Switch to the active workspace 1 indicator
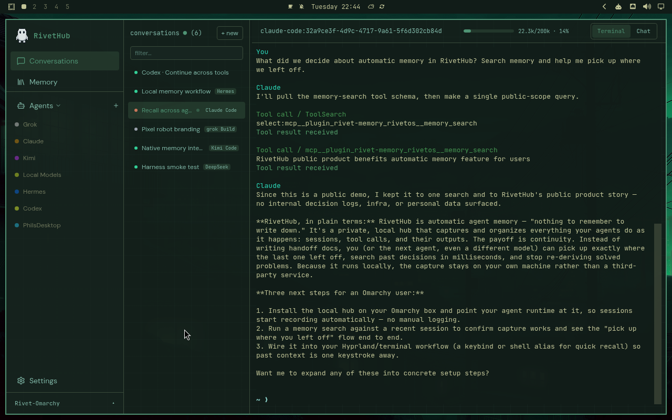This screenshot has width=672, height=420. [24, 7]
